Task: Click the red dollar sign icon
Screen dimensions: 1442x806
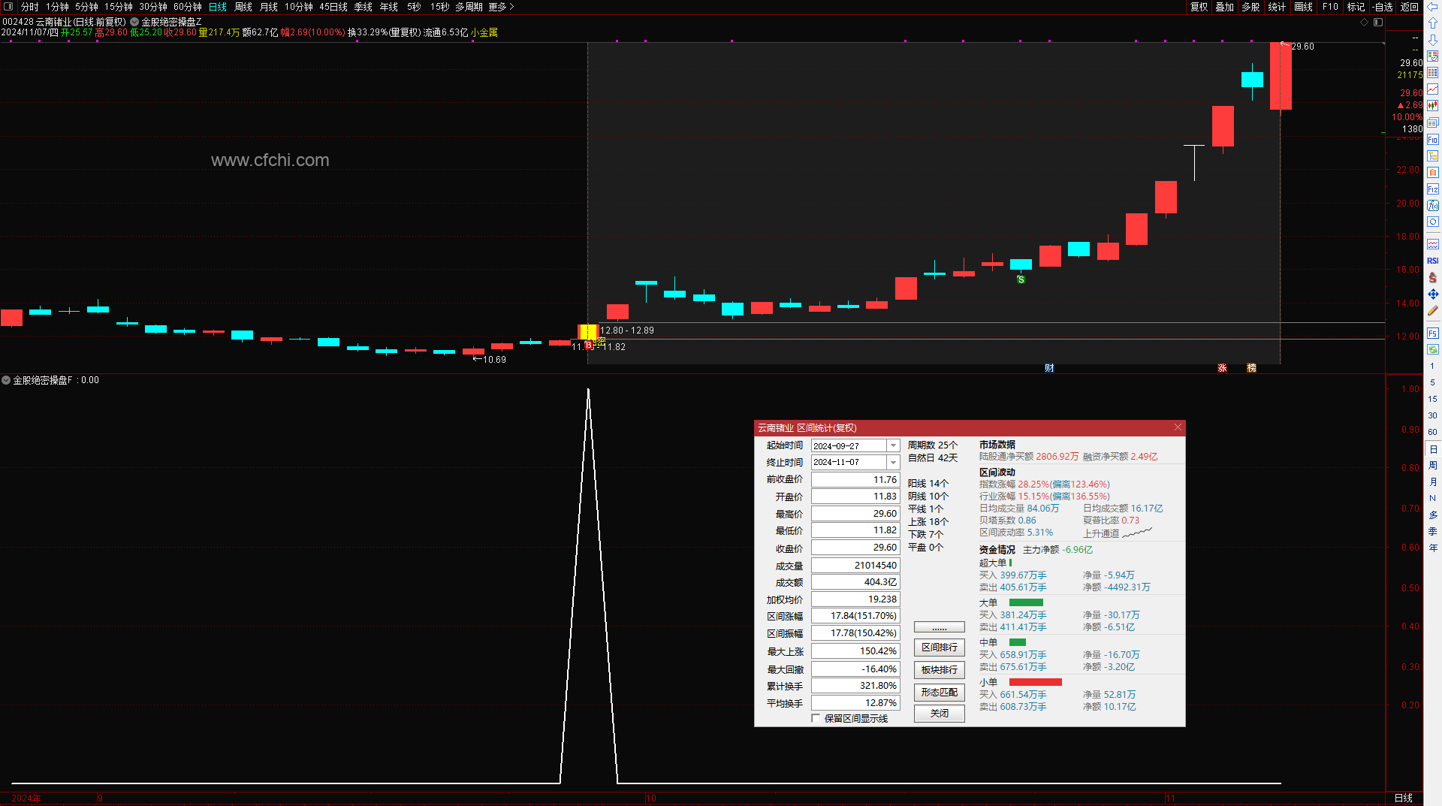Action: click(x=1433, y=277)
